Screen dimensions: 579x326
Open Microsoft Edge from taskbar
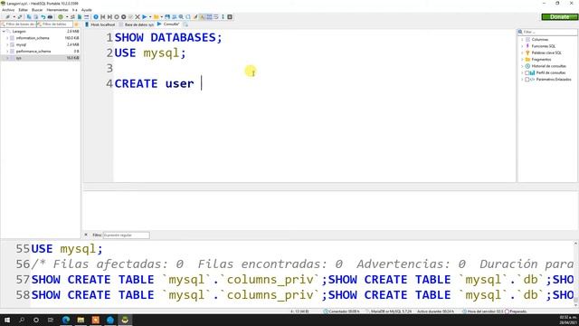(x=66, y=320)
